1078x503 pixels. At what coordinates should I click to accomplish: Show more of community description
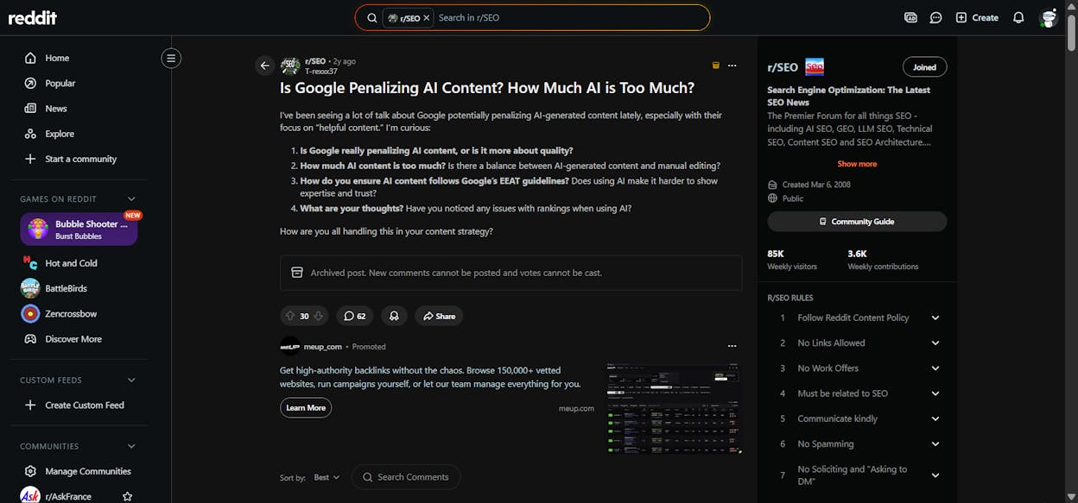tap(857, 164)
